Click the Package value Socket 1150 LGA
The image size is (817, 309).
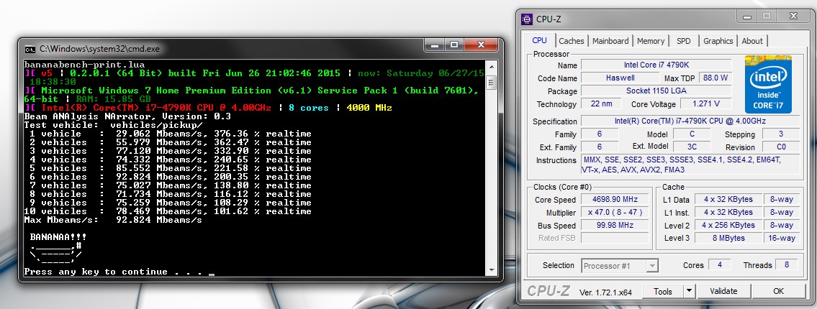tap(656, 91)
